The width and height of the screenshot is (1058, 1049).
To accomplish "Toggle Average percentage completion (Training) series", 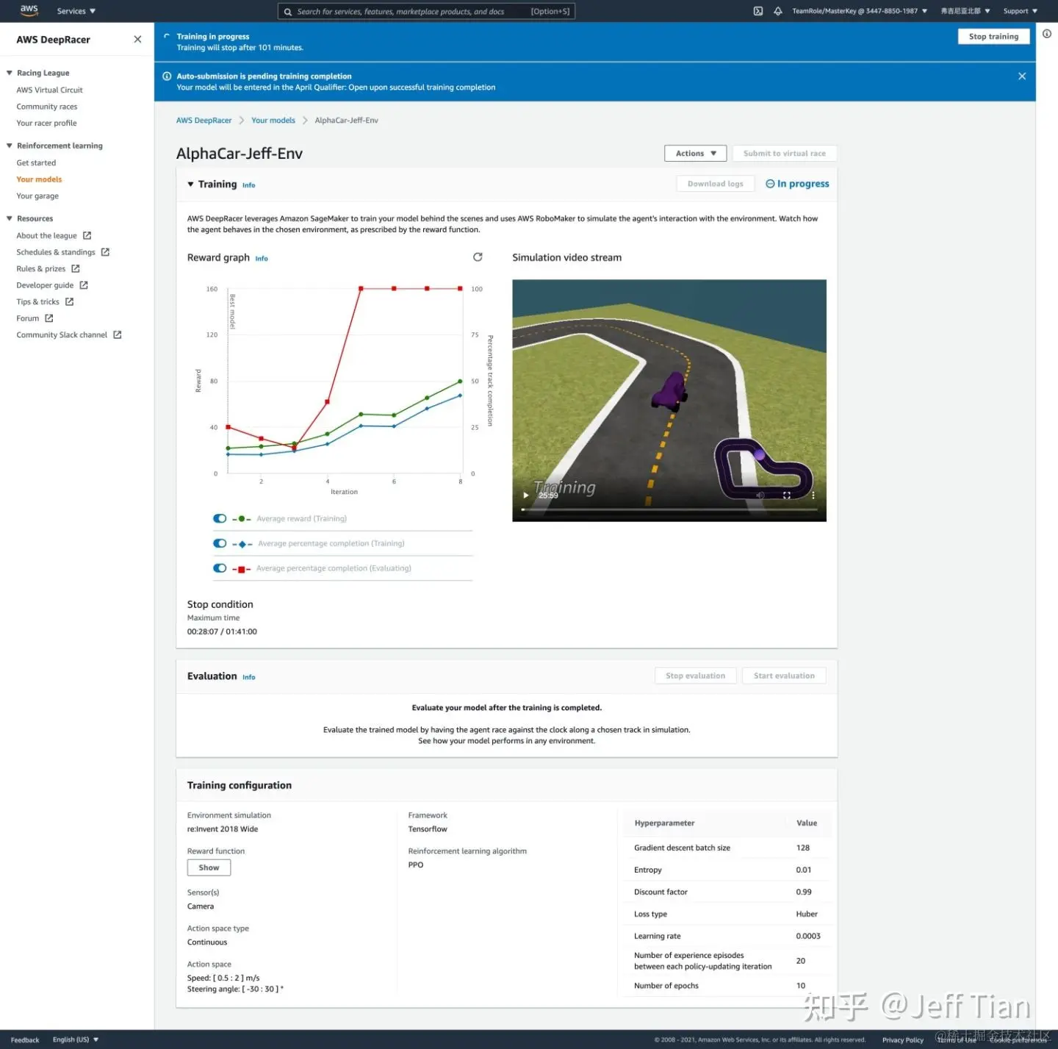I will [x=220, y=544].
